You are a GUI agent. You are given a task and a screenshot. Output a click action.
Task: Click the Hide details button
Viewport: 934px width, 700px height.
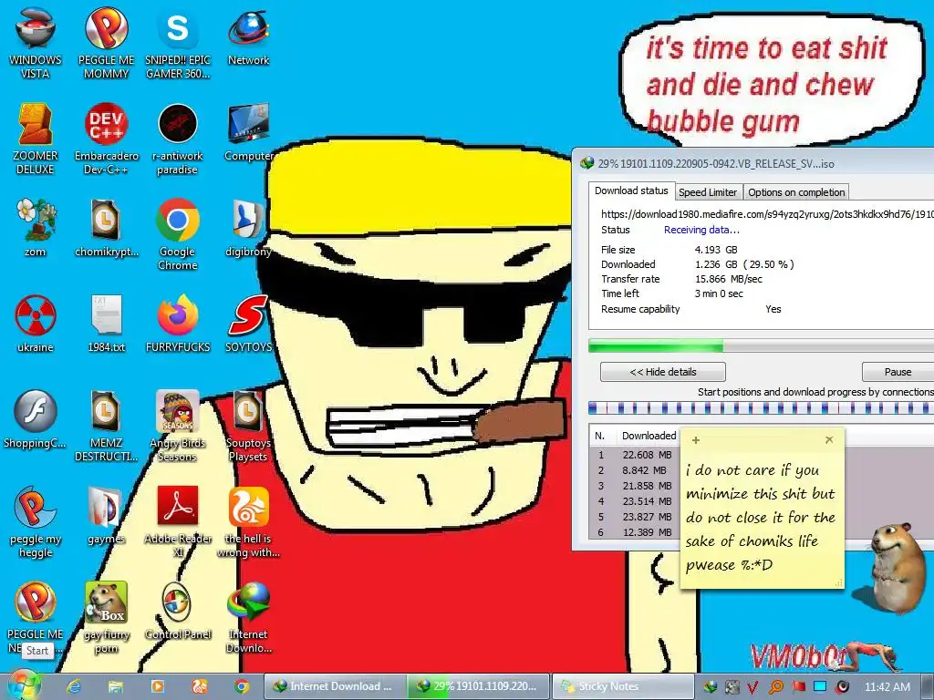(662, 372)
